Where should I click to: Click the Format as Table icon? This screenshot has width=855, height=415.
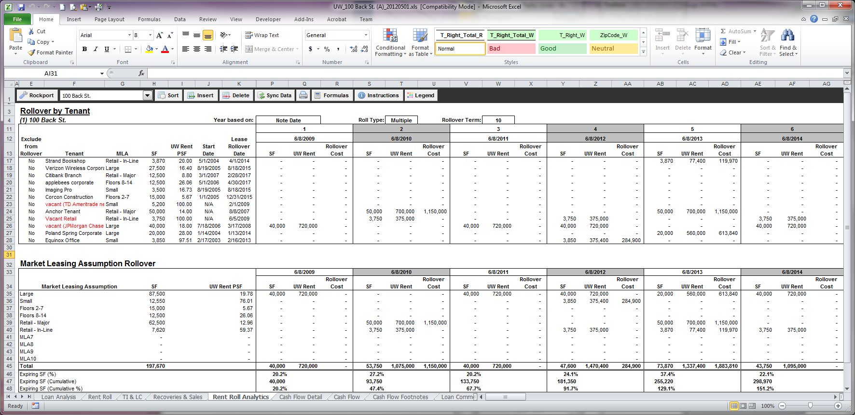click(x=420, y=36)
